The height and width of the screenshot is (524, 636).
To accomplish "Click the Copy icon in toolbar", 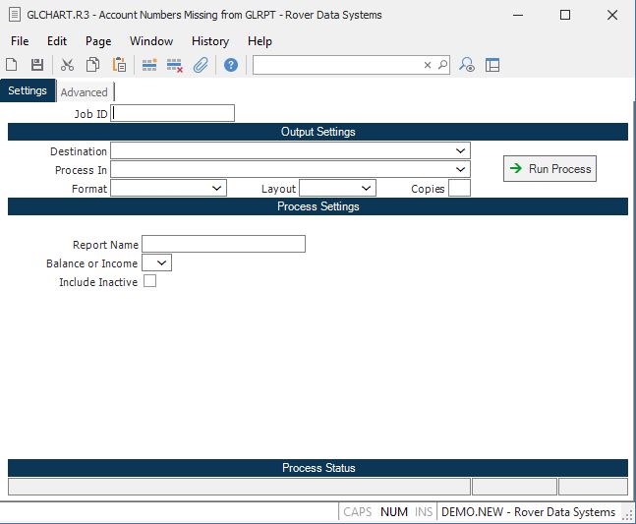I will (93, 65).
